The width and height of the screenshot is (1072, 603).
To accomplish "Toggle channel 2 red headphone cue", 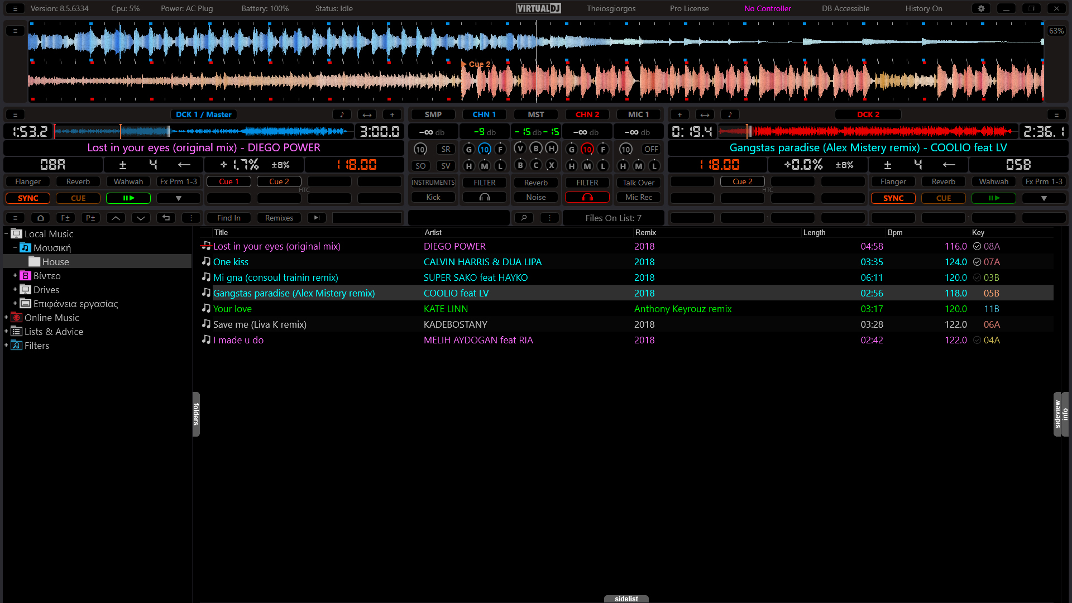I will point(587,197).
